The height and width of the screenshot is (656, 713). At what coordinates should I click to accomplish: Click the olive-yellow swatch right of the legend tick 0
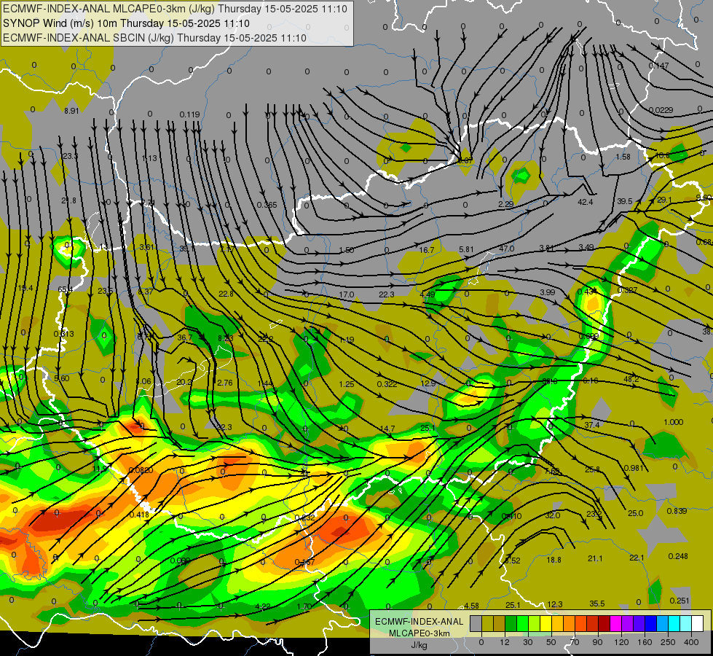click(x=487, y=623)
